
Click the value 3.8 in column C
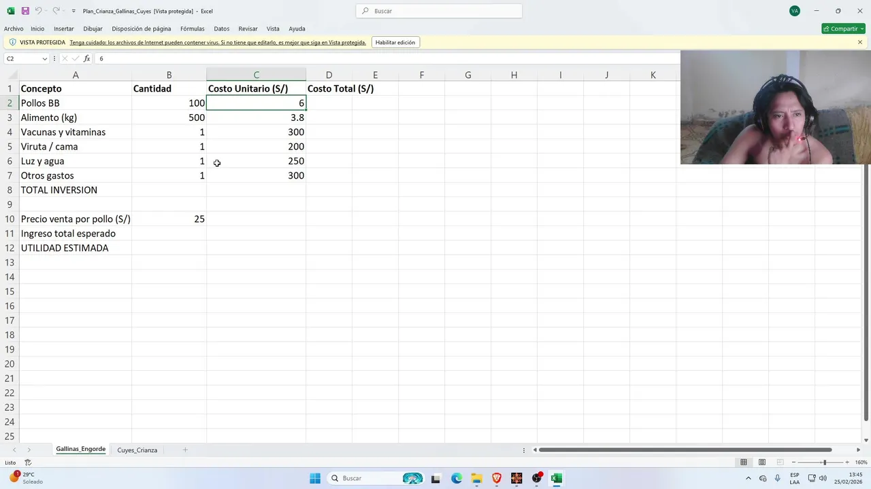click(256, 117)
